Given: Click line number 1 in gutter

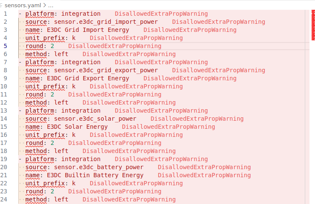Looking at the screenshot, I should pos(5,14).
